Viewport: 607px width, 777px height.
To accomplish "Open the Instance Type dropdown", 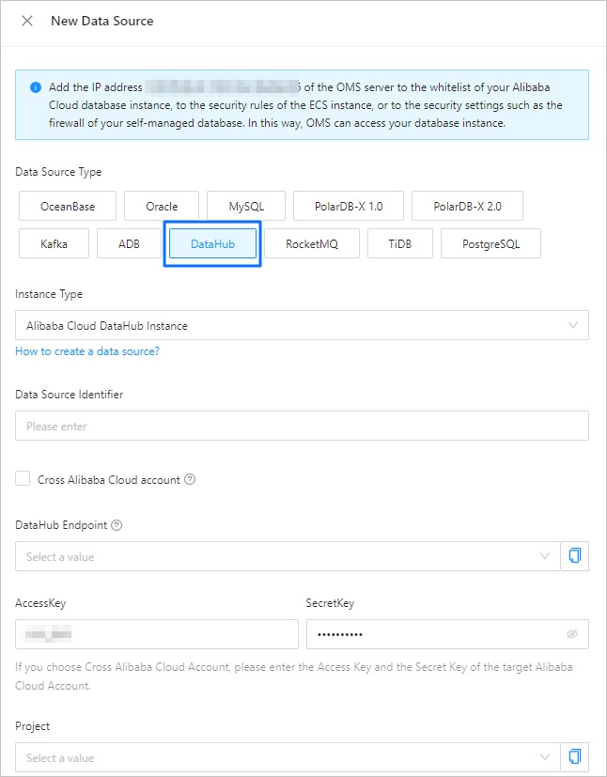I will point(302,325).
